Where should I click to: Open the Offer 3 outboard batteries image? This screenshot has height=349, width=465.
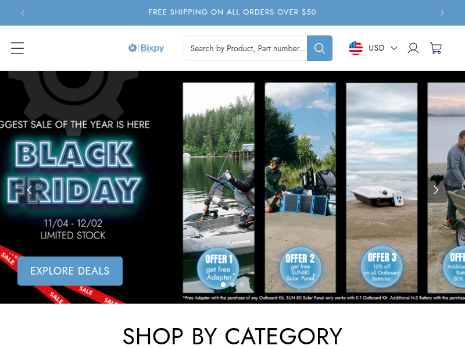382,187
